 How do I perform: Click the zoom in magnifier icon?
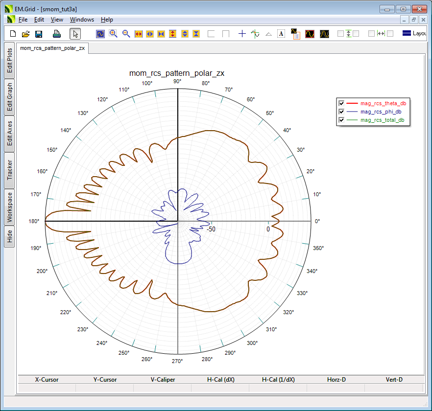pos(113,34)
